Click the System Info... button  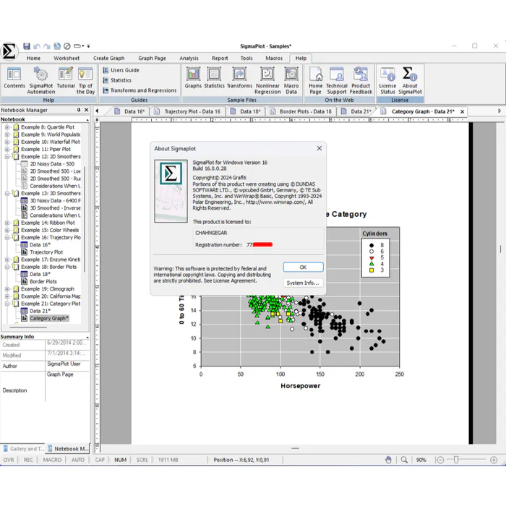coord(303,283)
